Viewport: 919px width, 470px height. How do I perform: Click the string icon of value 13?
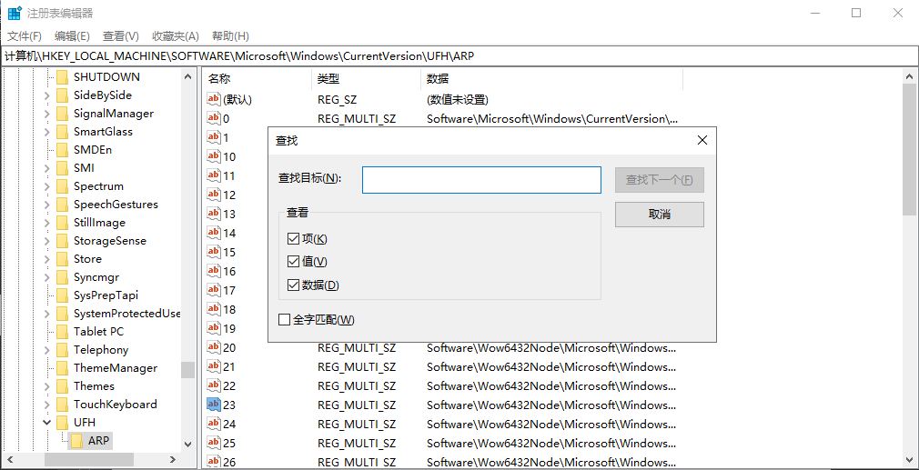[x=214, y=214]
